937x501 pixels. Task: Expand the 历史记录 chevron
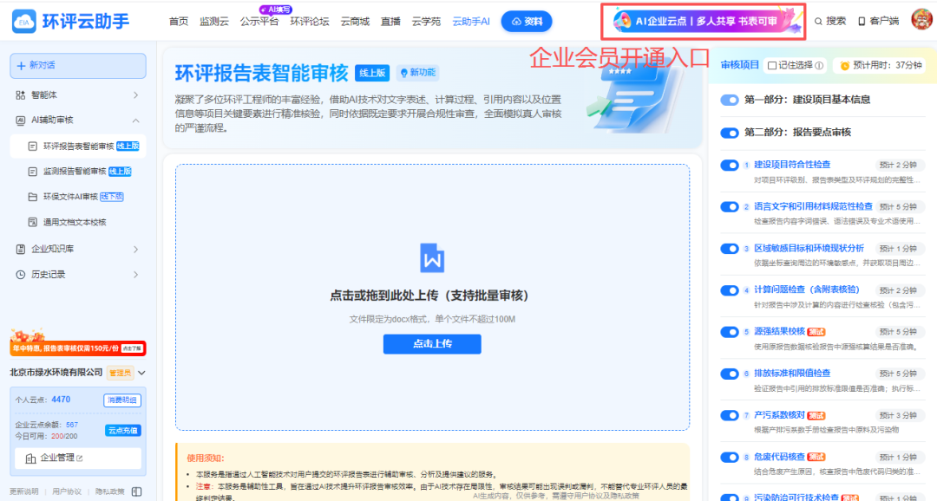pyautogui.click(x=135, y=275)
